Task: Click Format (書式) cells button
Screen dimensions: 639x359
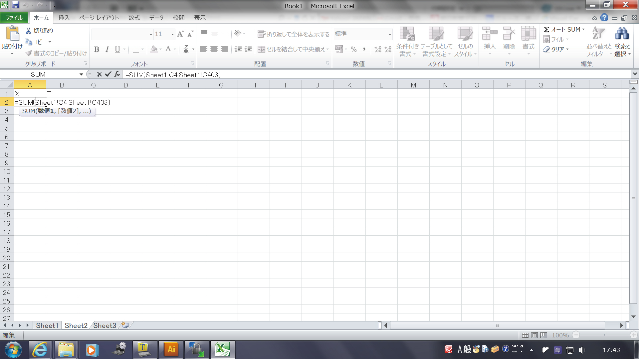Action: tap(528, 40)
